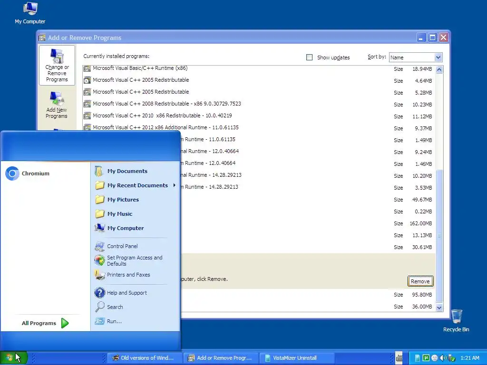487x365 pixels.
Task: Open Printers and Faxes
Action: pos(128,275)
